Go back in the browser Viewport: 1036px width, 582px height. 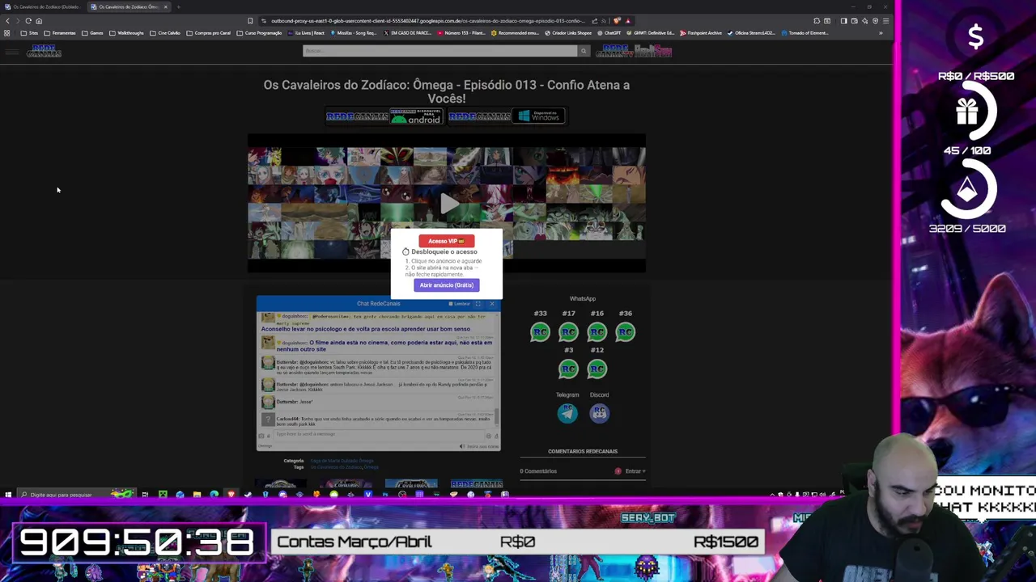click(7, 21)
